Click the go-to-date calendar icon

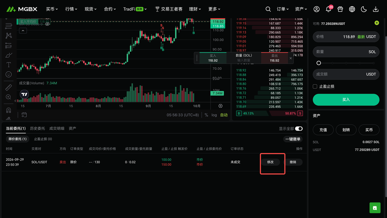pos(24,115)
